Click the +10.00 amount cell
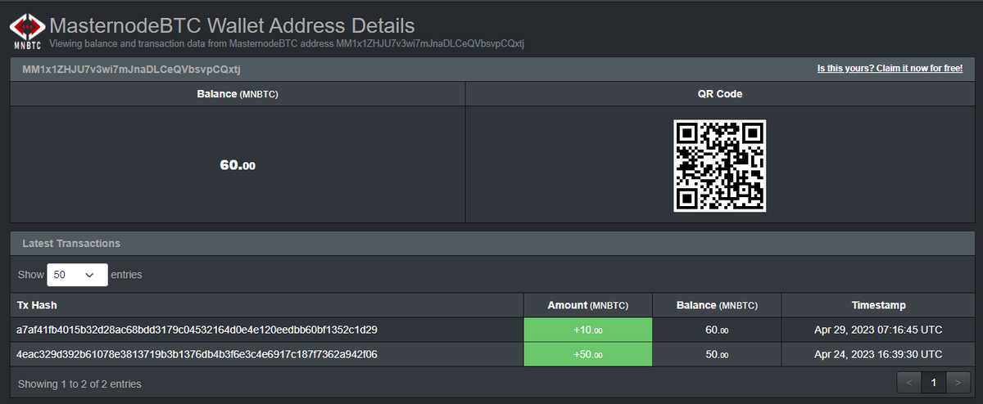 (x=588, y=330)
